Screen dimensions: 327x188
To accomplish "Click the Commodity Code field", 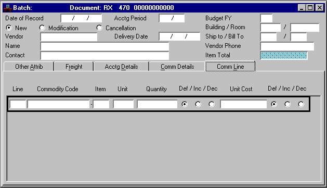I will [58, 104].
